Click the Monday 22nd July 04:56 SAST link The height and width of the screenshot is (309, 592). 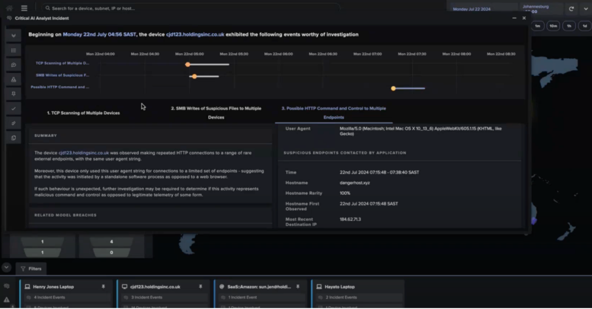(99, 35)
